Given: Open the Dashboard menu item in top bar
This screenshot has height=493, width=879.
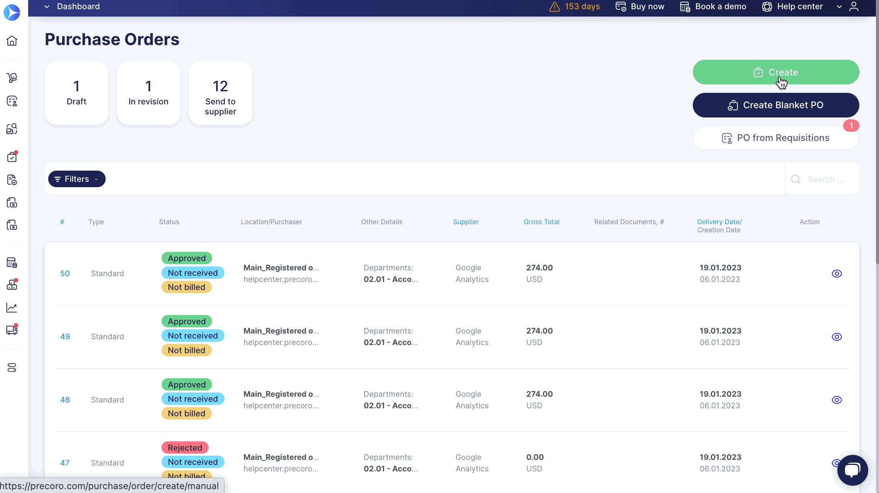Looking at the screenshot, I should (x=78, y=7).
